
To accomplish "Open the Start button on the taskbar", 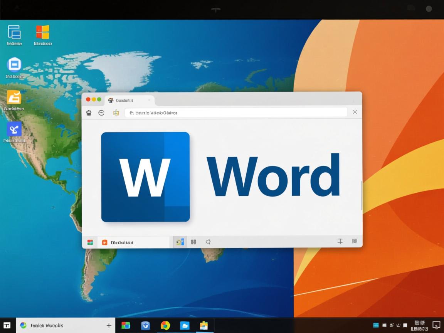I will [x=7, y=325].
